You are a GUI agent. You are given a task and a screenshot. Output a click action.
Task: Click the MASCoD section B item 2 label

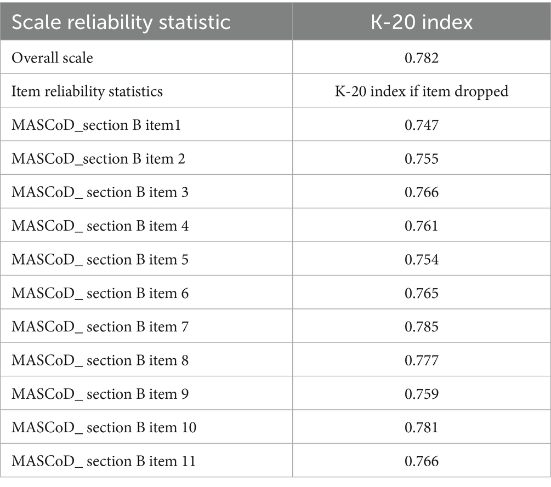pyautogui.click(x=98, y=159)
